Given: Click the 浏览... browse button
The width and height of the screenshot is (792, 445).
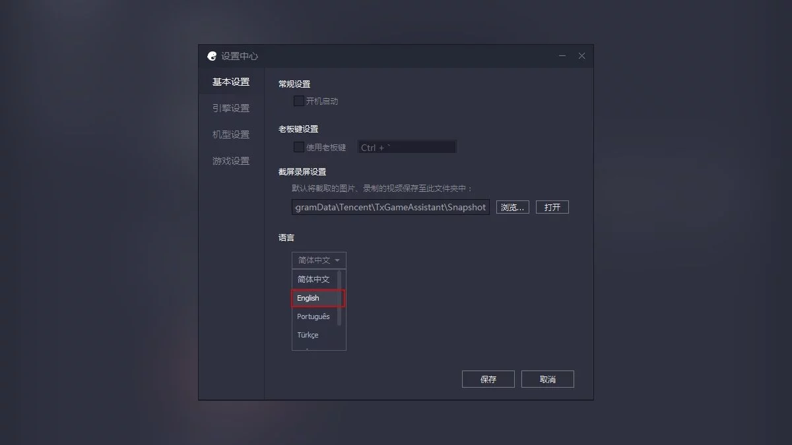Looking at the screenshot, I should coord(513,207).
